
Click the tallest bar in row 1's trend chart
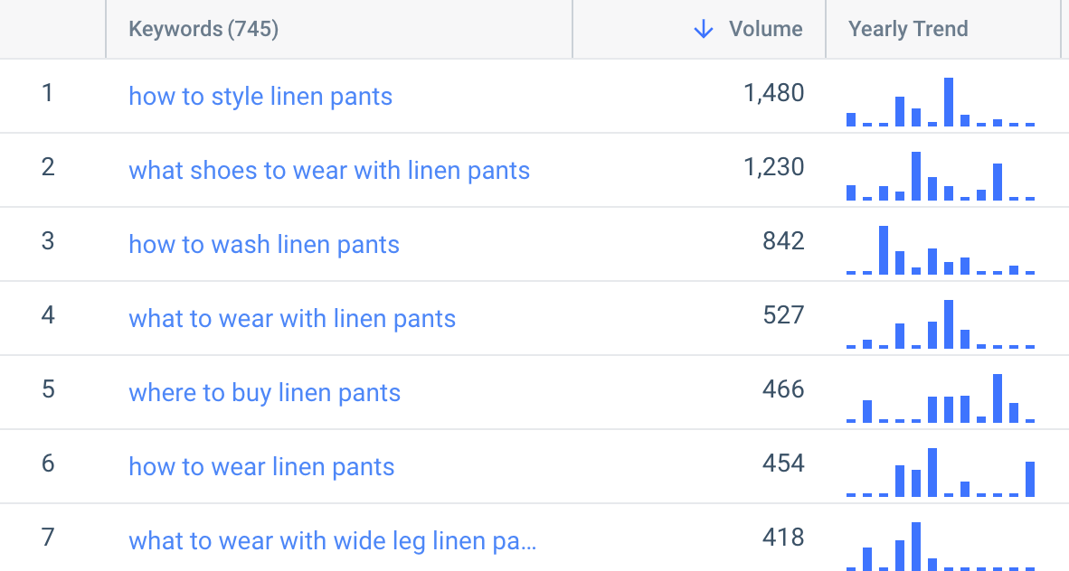click(949, 99)
